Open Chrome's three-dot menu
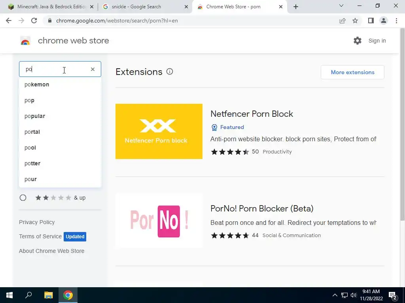Viewport: 405px width, 303px height. (x=396, y=21)
